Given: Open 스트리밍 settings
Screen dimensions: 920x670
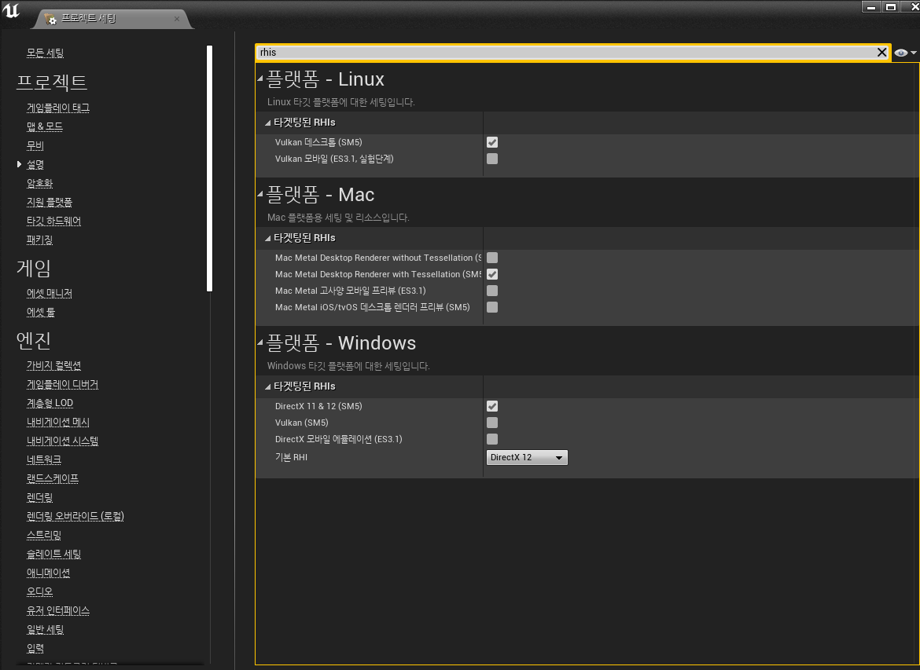Looking at the screenshot, I should pyautogui.click(x=44, y=535).
